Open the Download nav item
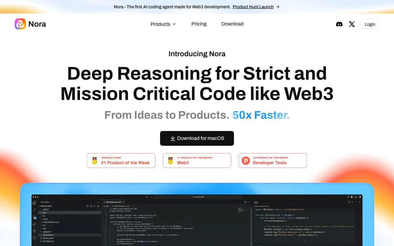The width and height of the screenshot is (394, 246). click(232, 24)
